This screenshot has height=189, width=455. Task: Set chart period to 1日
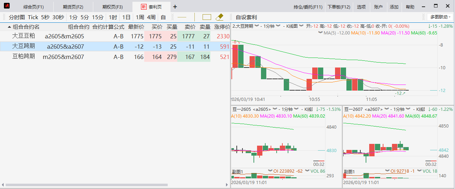126,17
